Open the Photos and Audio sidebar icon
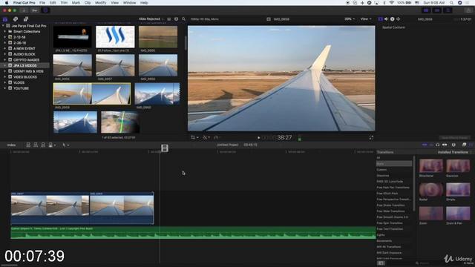This screenshot has width=475, height=267. point(16,19)
